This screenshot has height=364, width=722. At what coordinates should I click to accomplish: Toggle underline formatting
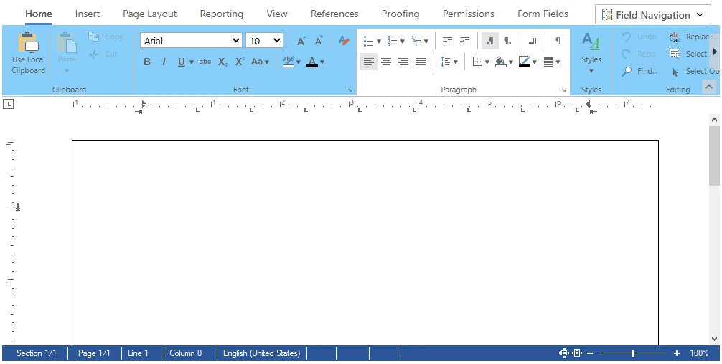tap(182, 62)
